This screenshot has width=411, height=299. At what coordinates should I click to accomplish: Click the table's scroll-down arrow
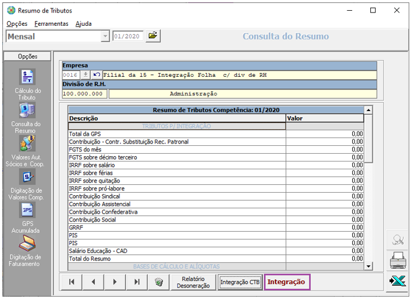pos(368,266)
